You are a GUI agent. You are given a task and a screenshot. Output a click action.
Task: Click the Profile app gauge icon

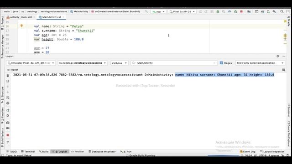pos(229,11)
